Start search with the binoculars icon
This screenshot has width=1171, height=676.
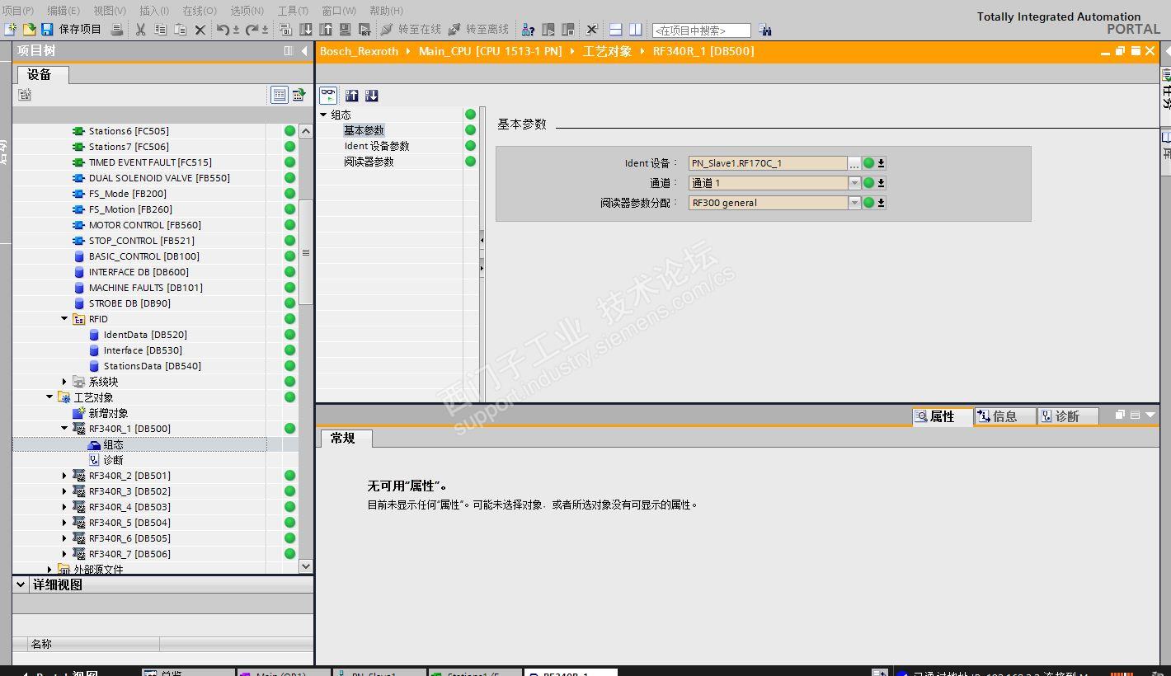tap(765, 30)
